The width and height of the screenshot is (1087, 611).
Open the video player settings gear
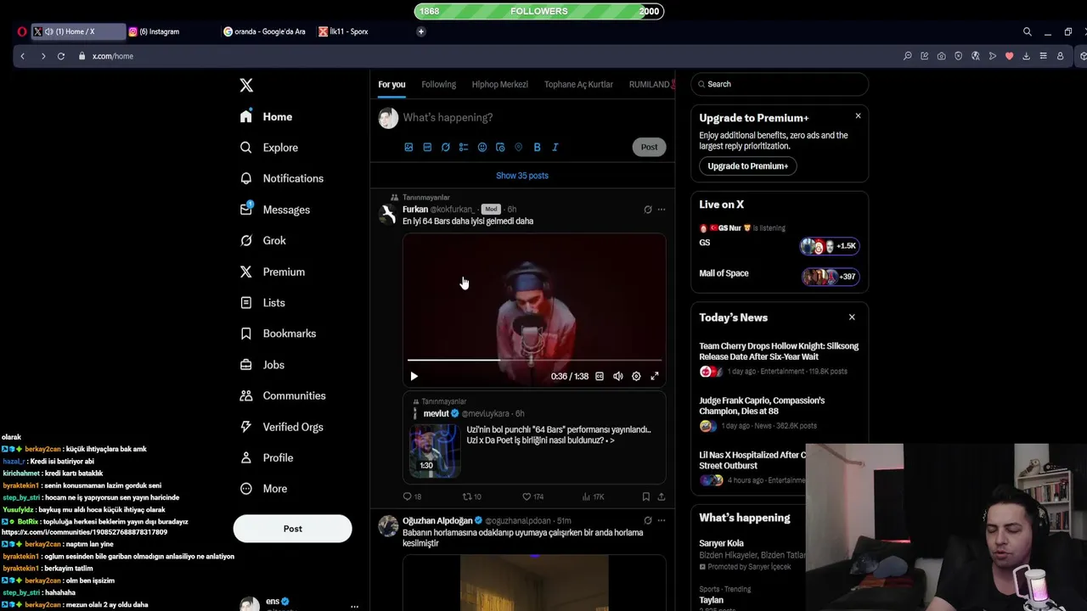coord(636,376)
